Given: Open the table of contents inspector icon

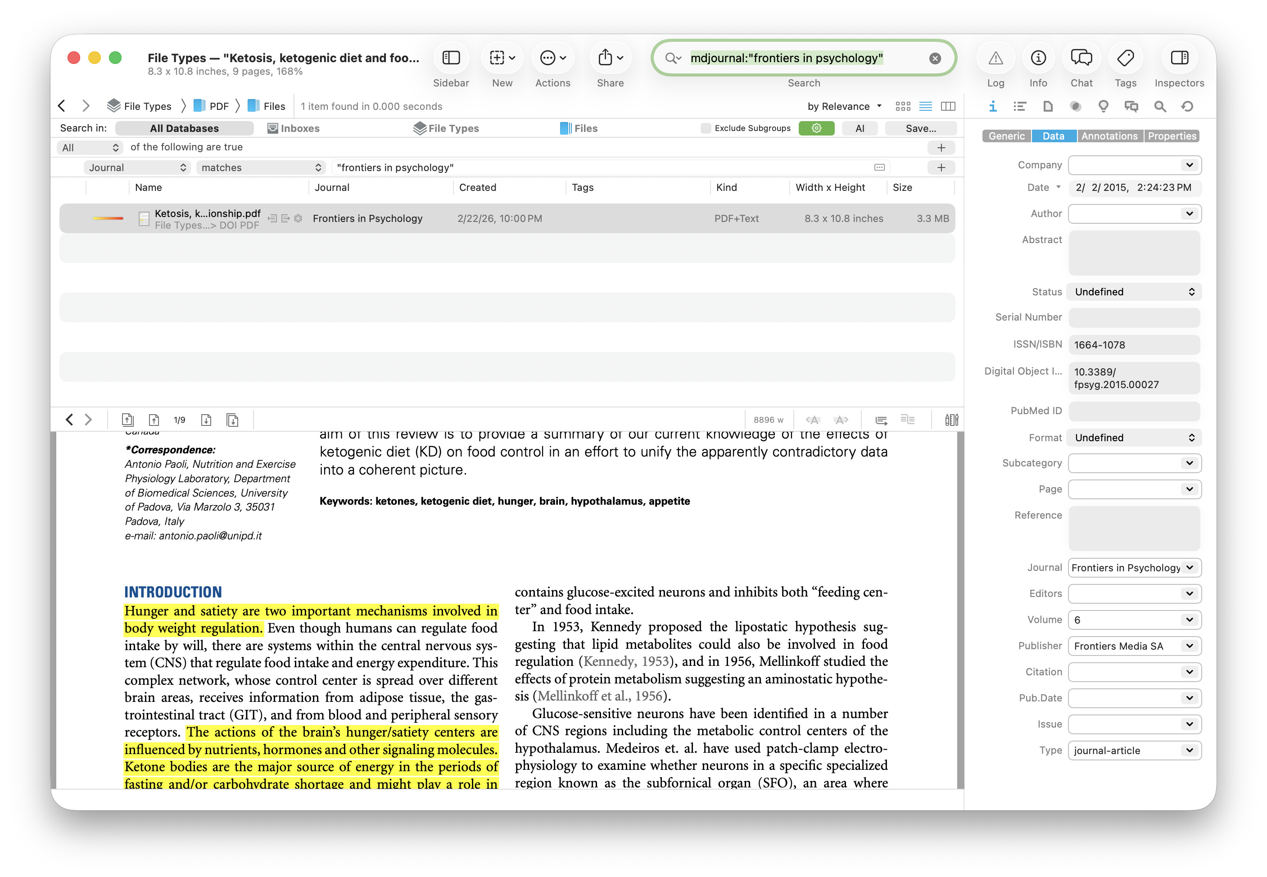Looking at the screenshot, I should [1020, 106].
